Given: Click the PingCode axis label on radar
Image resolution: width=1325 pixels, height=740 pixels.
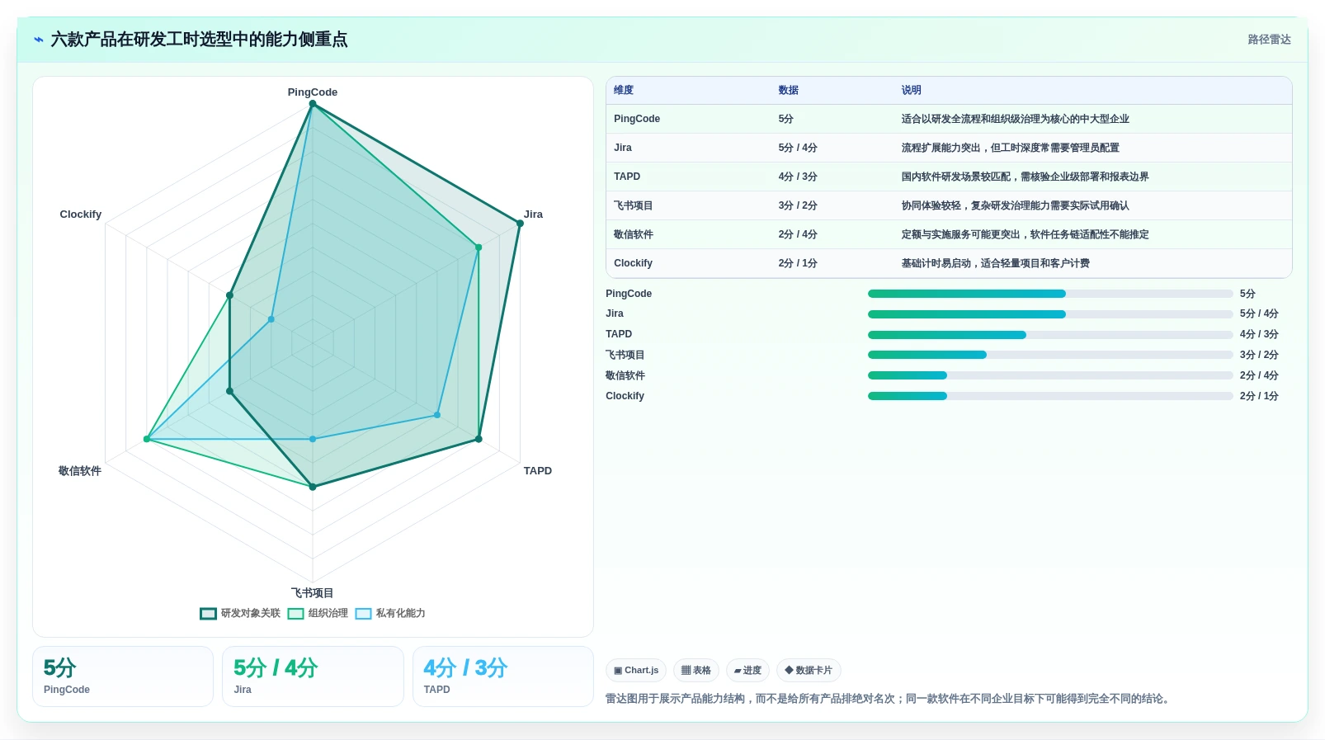Looking at the screenshot, I should pos(313,92).
